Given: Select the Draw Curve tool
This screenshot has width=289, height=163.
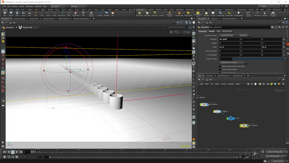Looking at the screenshot, I should pyautogui.click(x=61, y=14).
